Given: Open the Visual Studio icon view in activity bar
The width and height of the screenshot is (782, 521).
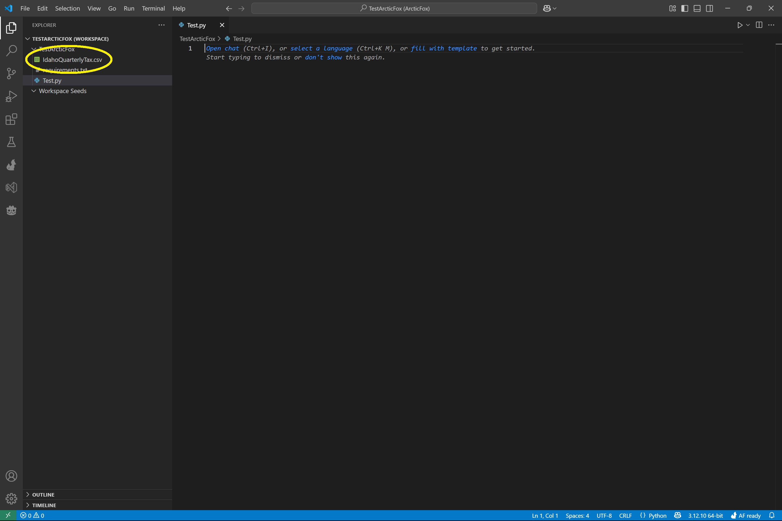Looking at the screenshot, I should [11, 188].
